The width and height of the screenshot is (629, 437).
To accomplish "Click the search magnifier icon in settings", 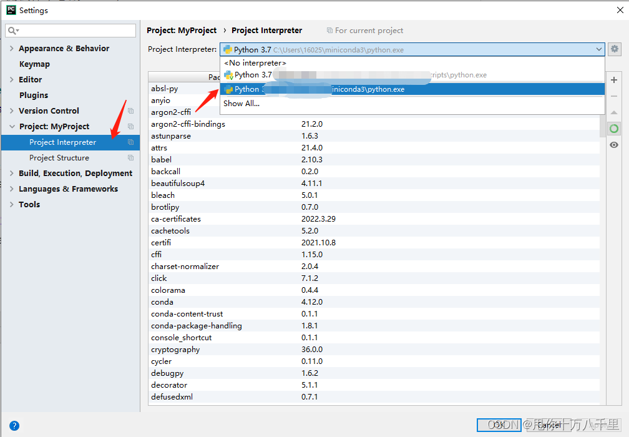I will [x=13, y=31].
